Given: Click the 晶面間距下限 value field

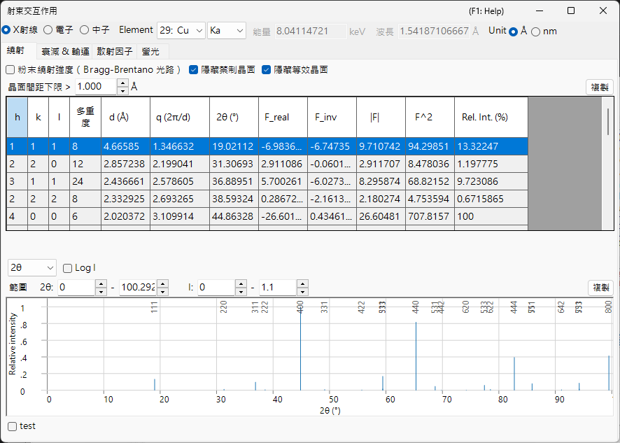Looking at the screenshot, I should (96, 87).
